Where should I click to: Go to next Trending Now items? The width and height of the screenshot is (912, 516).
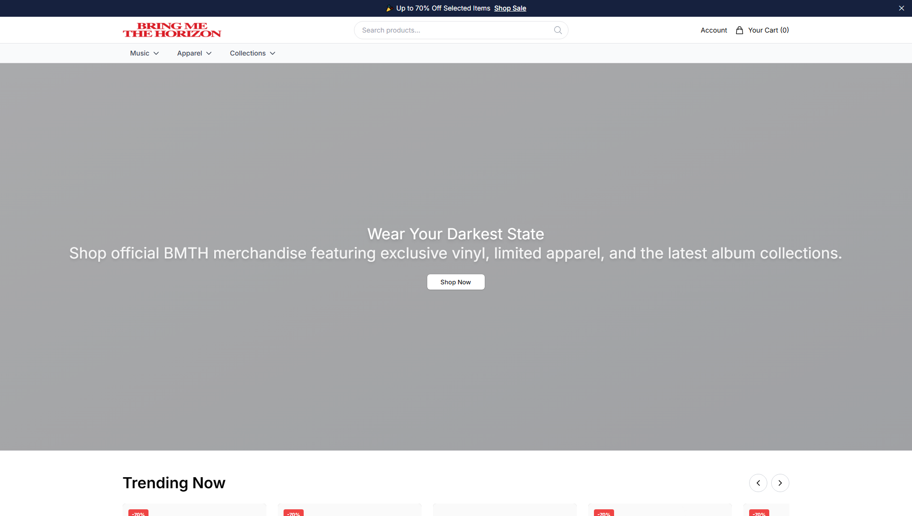click(780, 483)
